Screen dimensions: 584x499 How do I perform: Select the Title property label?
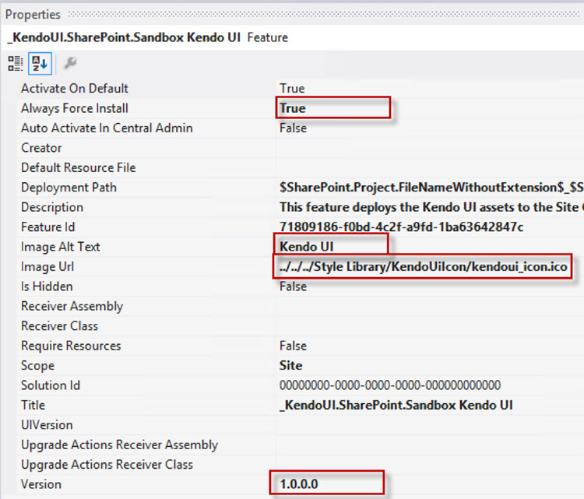pyautogui.click(x=33, y=405)
